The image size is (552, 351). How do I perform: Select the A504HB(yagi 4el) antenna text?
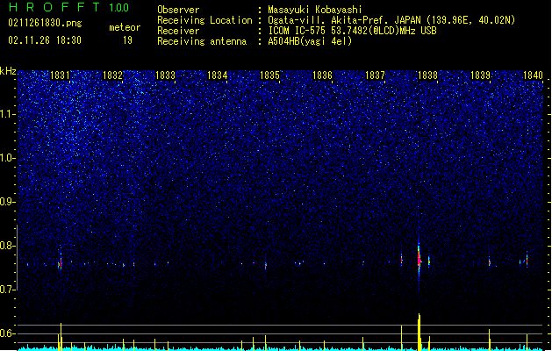pyautogui.click(x=310, y=41)
